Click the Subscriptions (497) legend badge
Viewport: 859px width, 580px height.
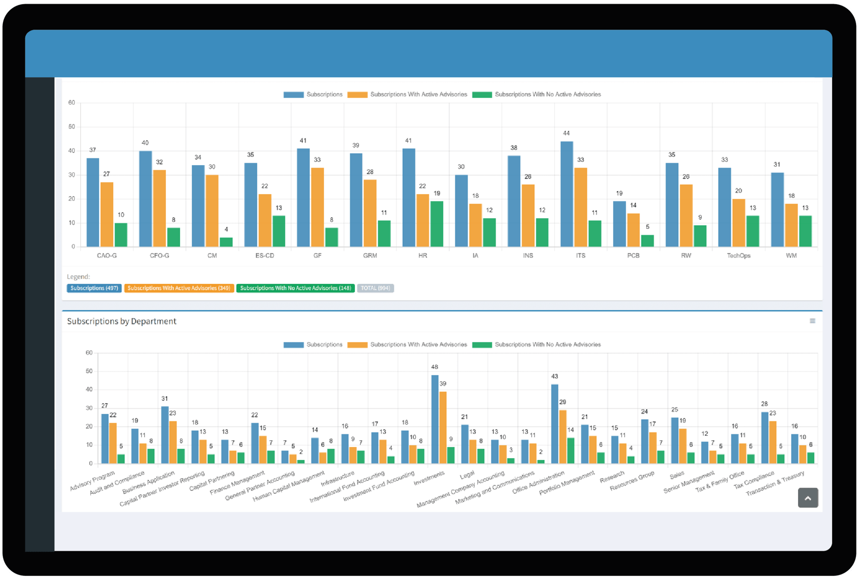click(94, 288)
